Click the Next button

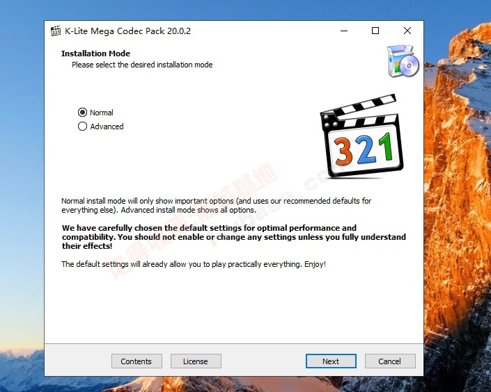[331, 361]
